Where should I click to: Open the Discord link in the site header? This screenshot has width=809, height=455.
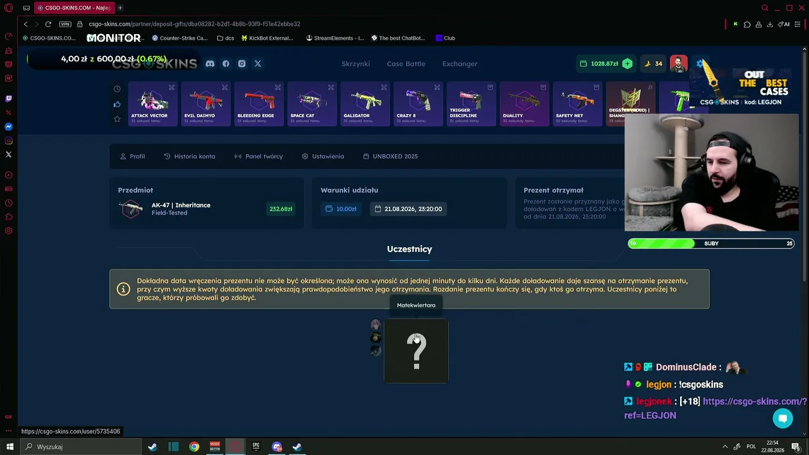(210, 64)
